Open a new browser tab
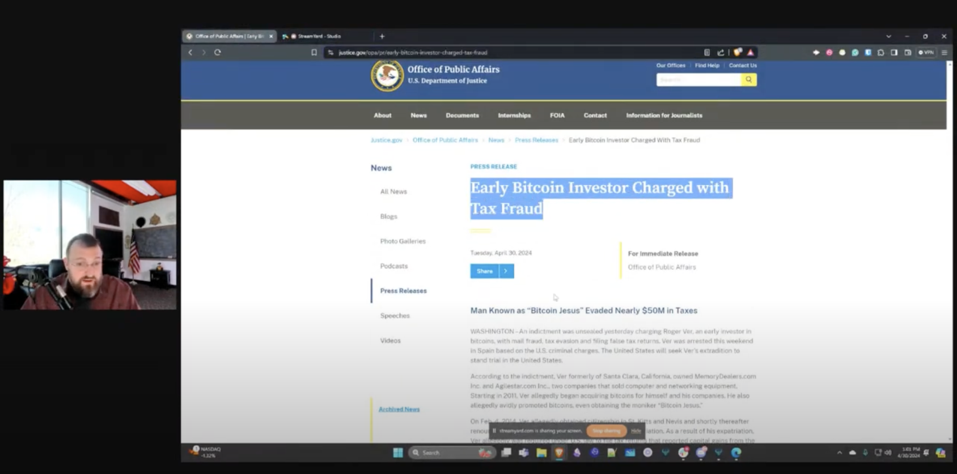957x474 pixels. (382, 36)
